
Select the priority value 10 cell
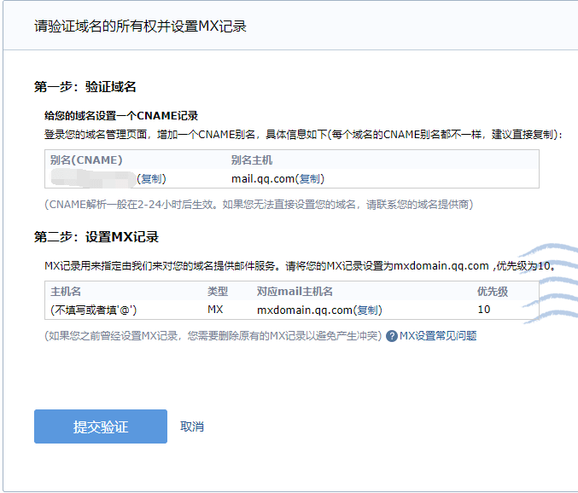coord(484,310)
